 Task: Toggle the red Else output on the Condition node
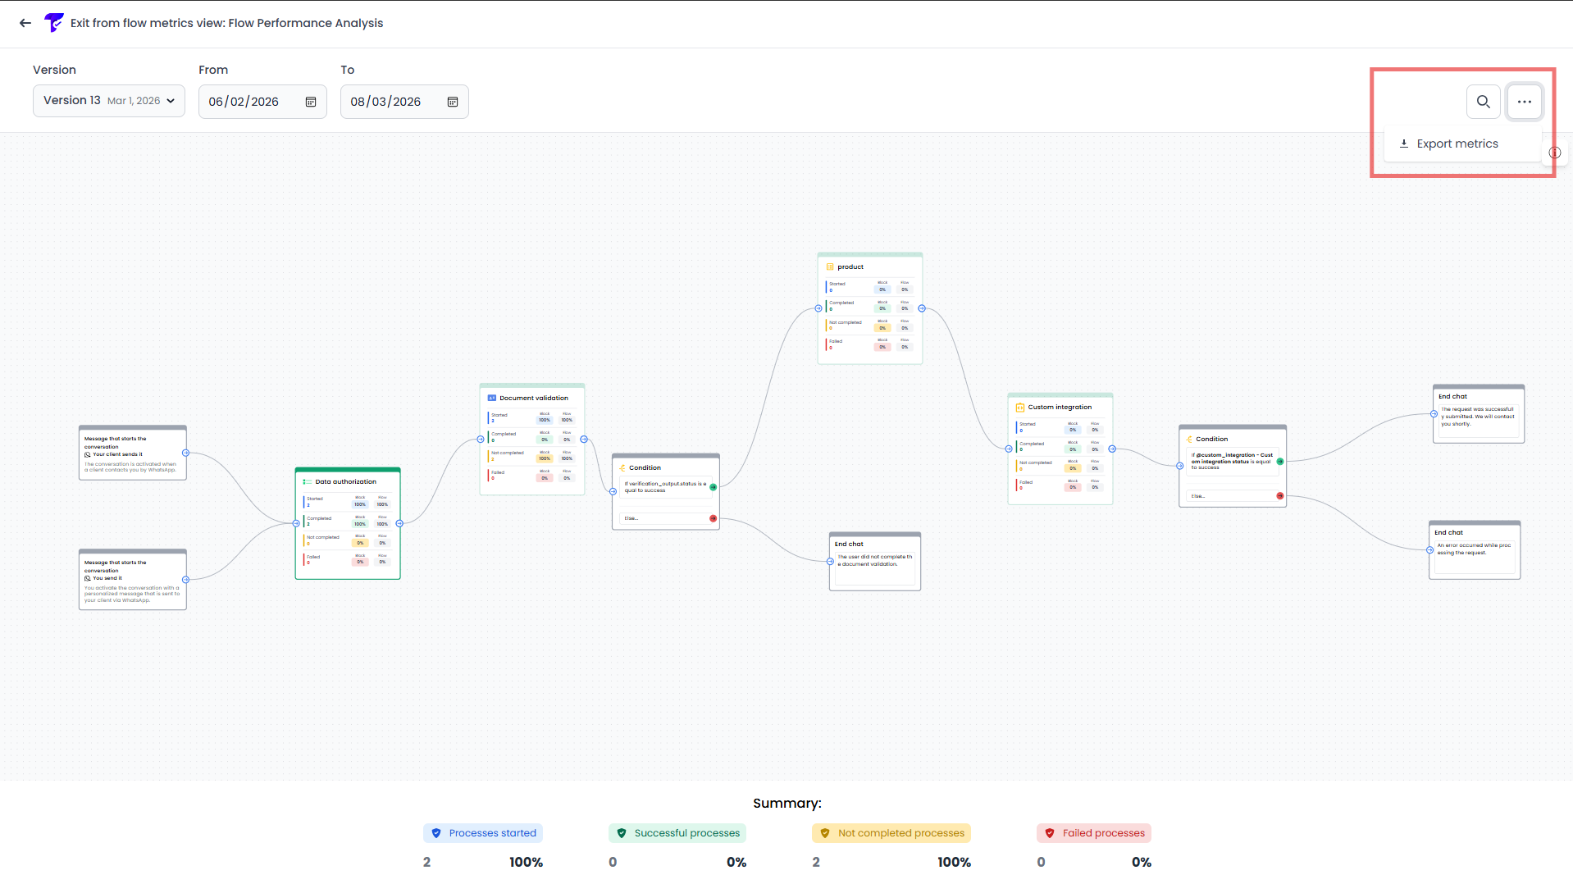click(x=712, y=518)
